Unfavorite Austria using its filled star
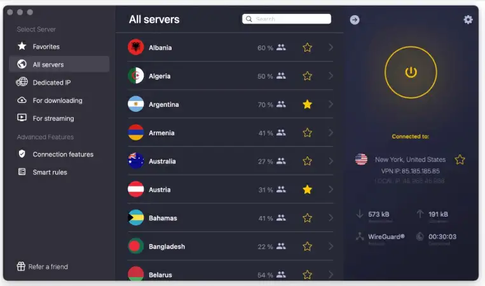 (x=307, y=189)
